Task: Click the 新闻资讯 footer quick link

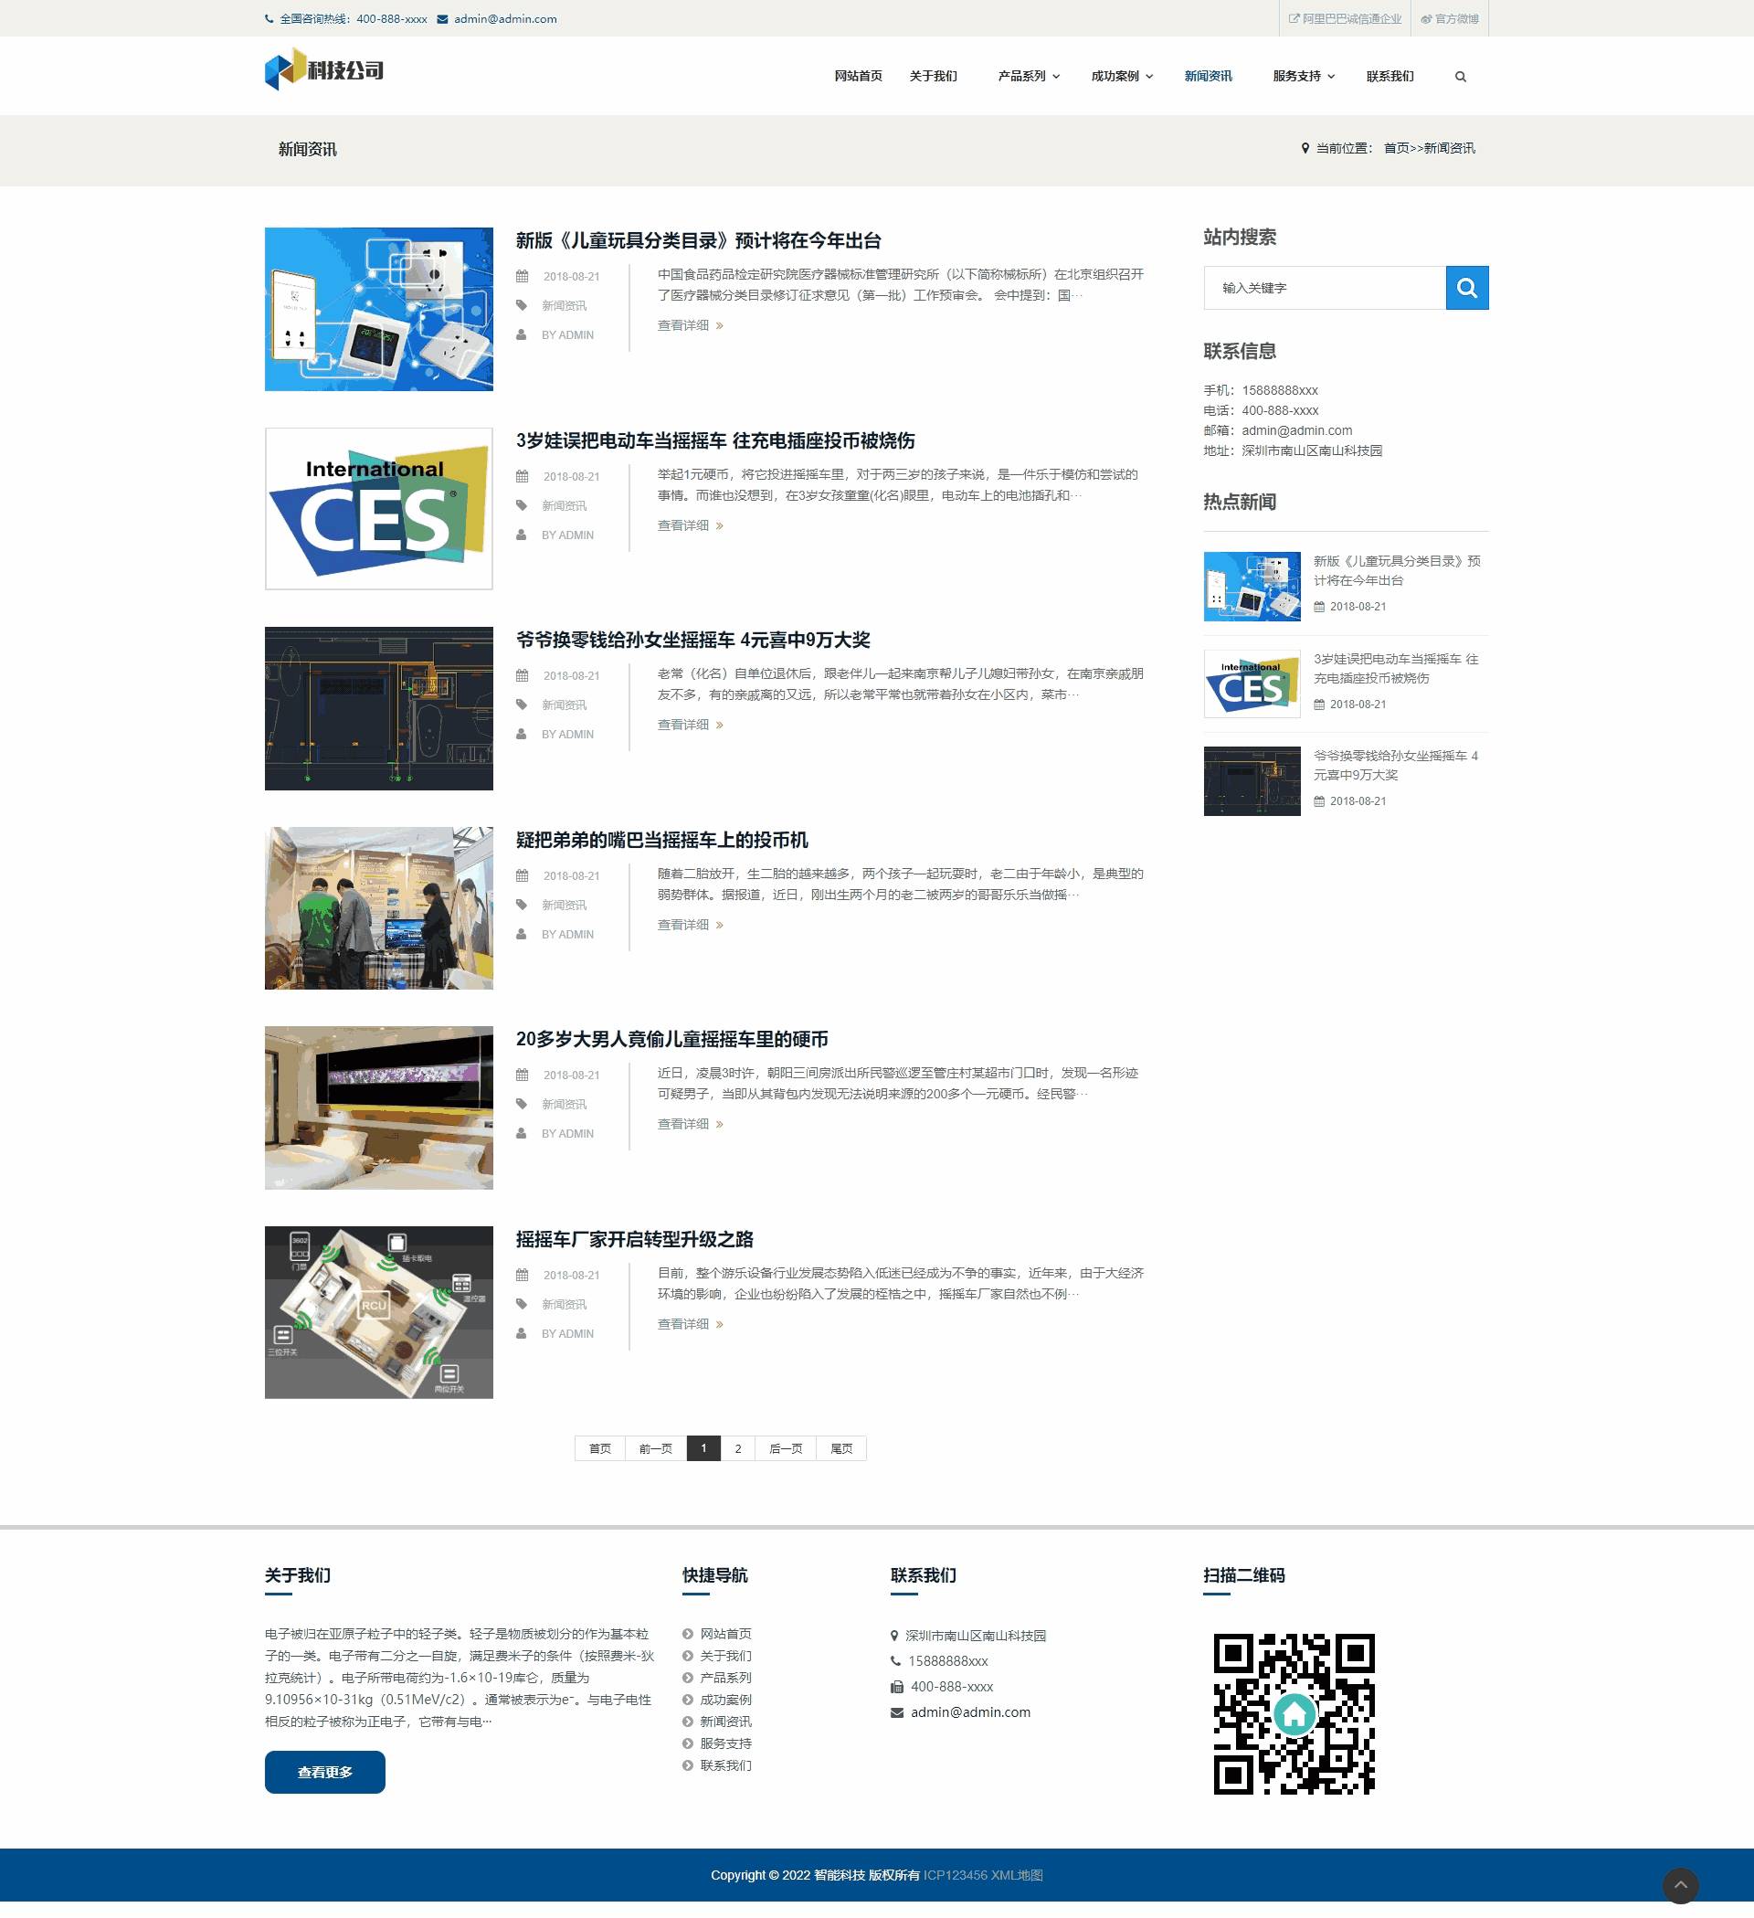Action: 724,1721
